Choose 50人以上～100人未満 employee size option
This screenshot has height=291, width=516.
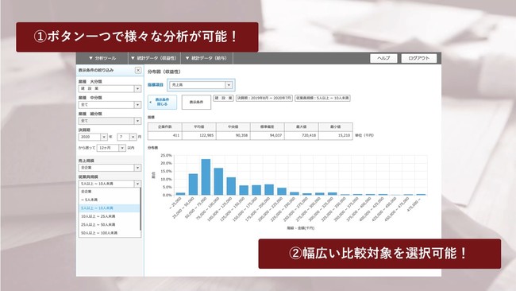pyautogui.click(x=110, y=233)
